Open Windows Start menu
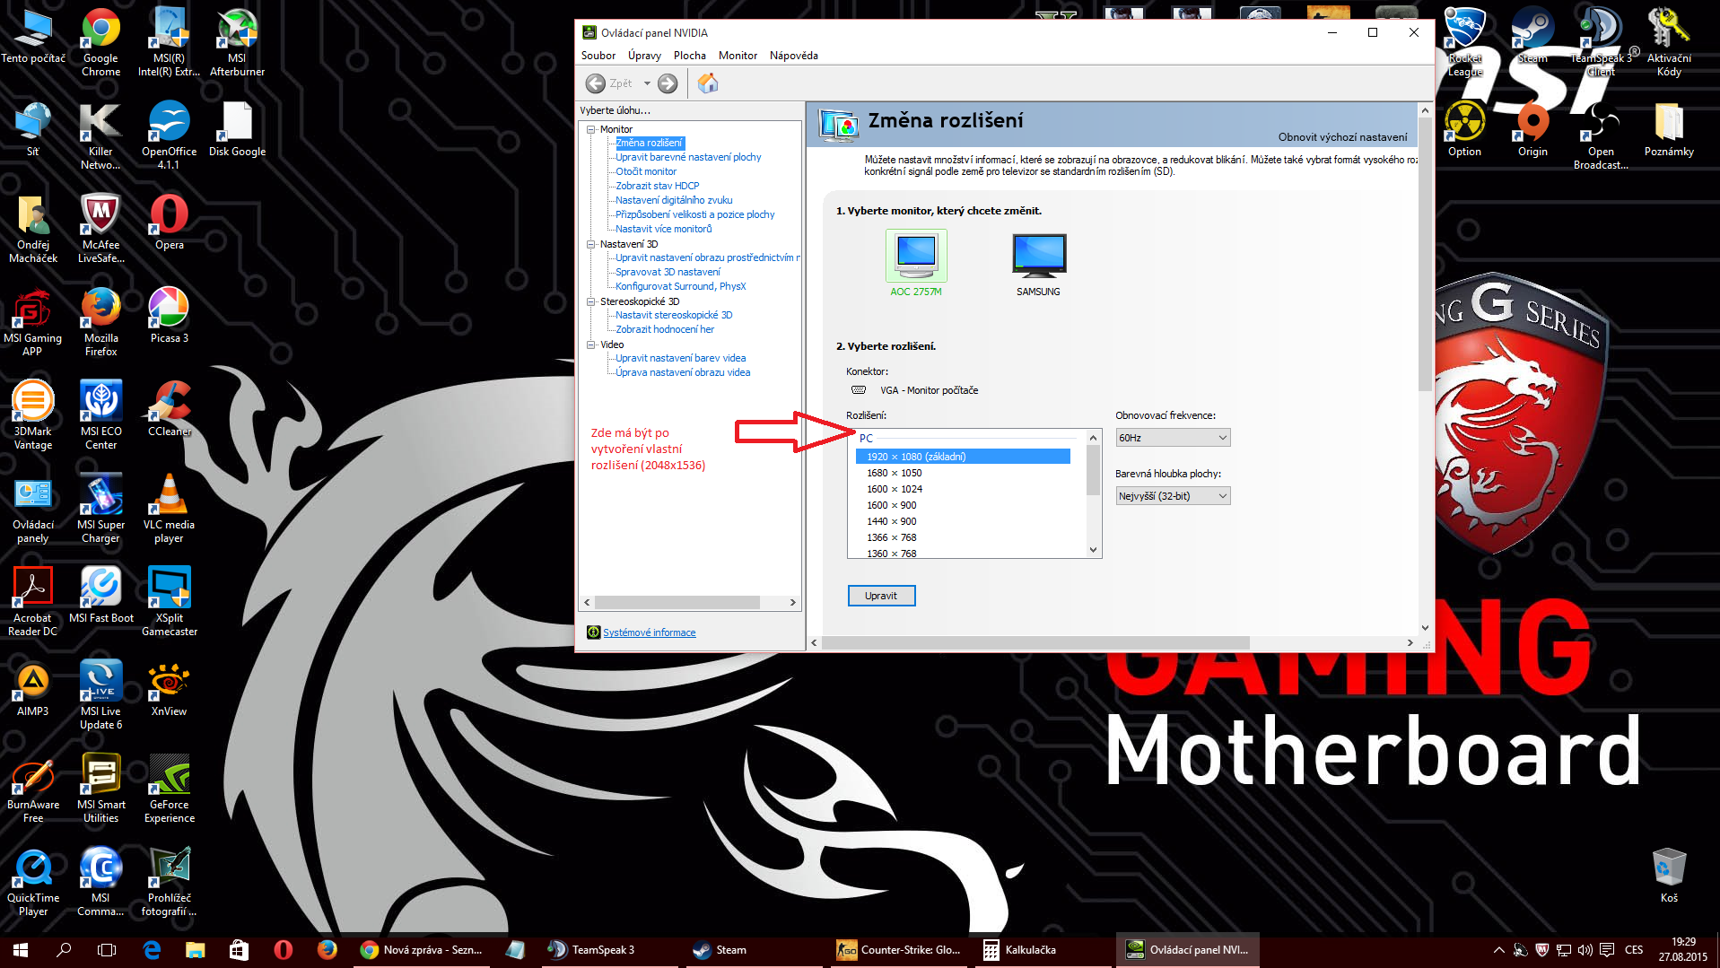1720x968 pixels. click(x=21, y=949)
